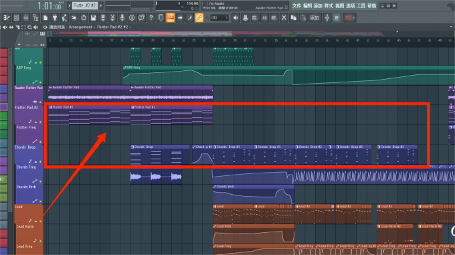The width and height of the screenshot is (455, 255).
Task: Save project with the floppy disk icon
Action: point(93,17)
